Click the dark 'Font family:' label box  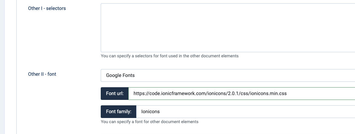point(119,112)
